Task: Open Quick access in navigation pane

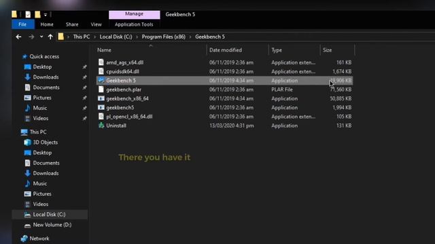Action: [x=44, y=56]
